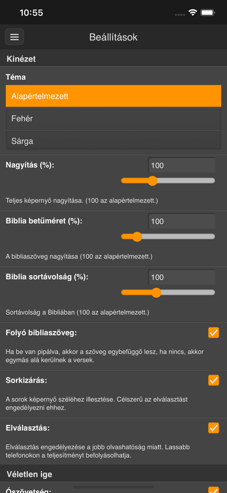227x493 pixels.
Task: Focus the Biblia betűméret input field
Action: (x=182, y=221)
